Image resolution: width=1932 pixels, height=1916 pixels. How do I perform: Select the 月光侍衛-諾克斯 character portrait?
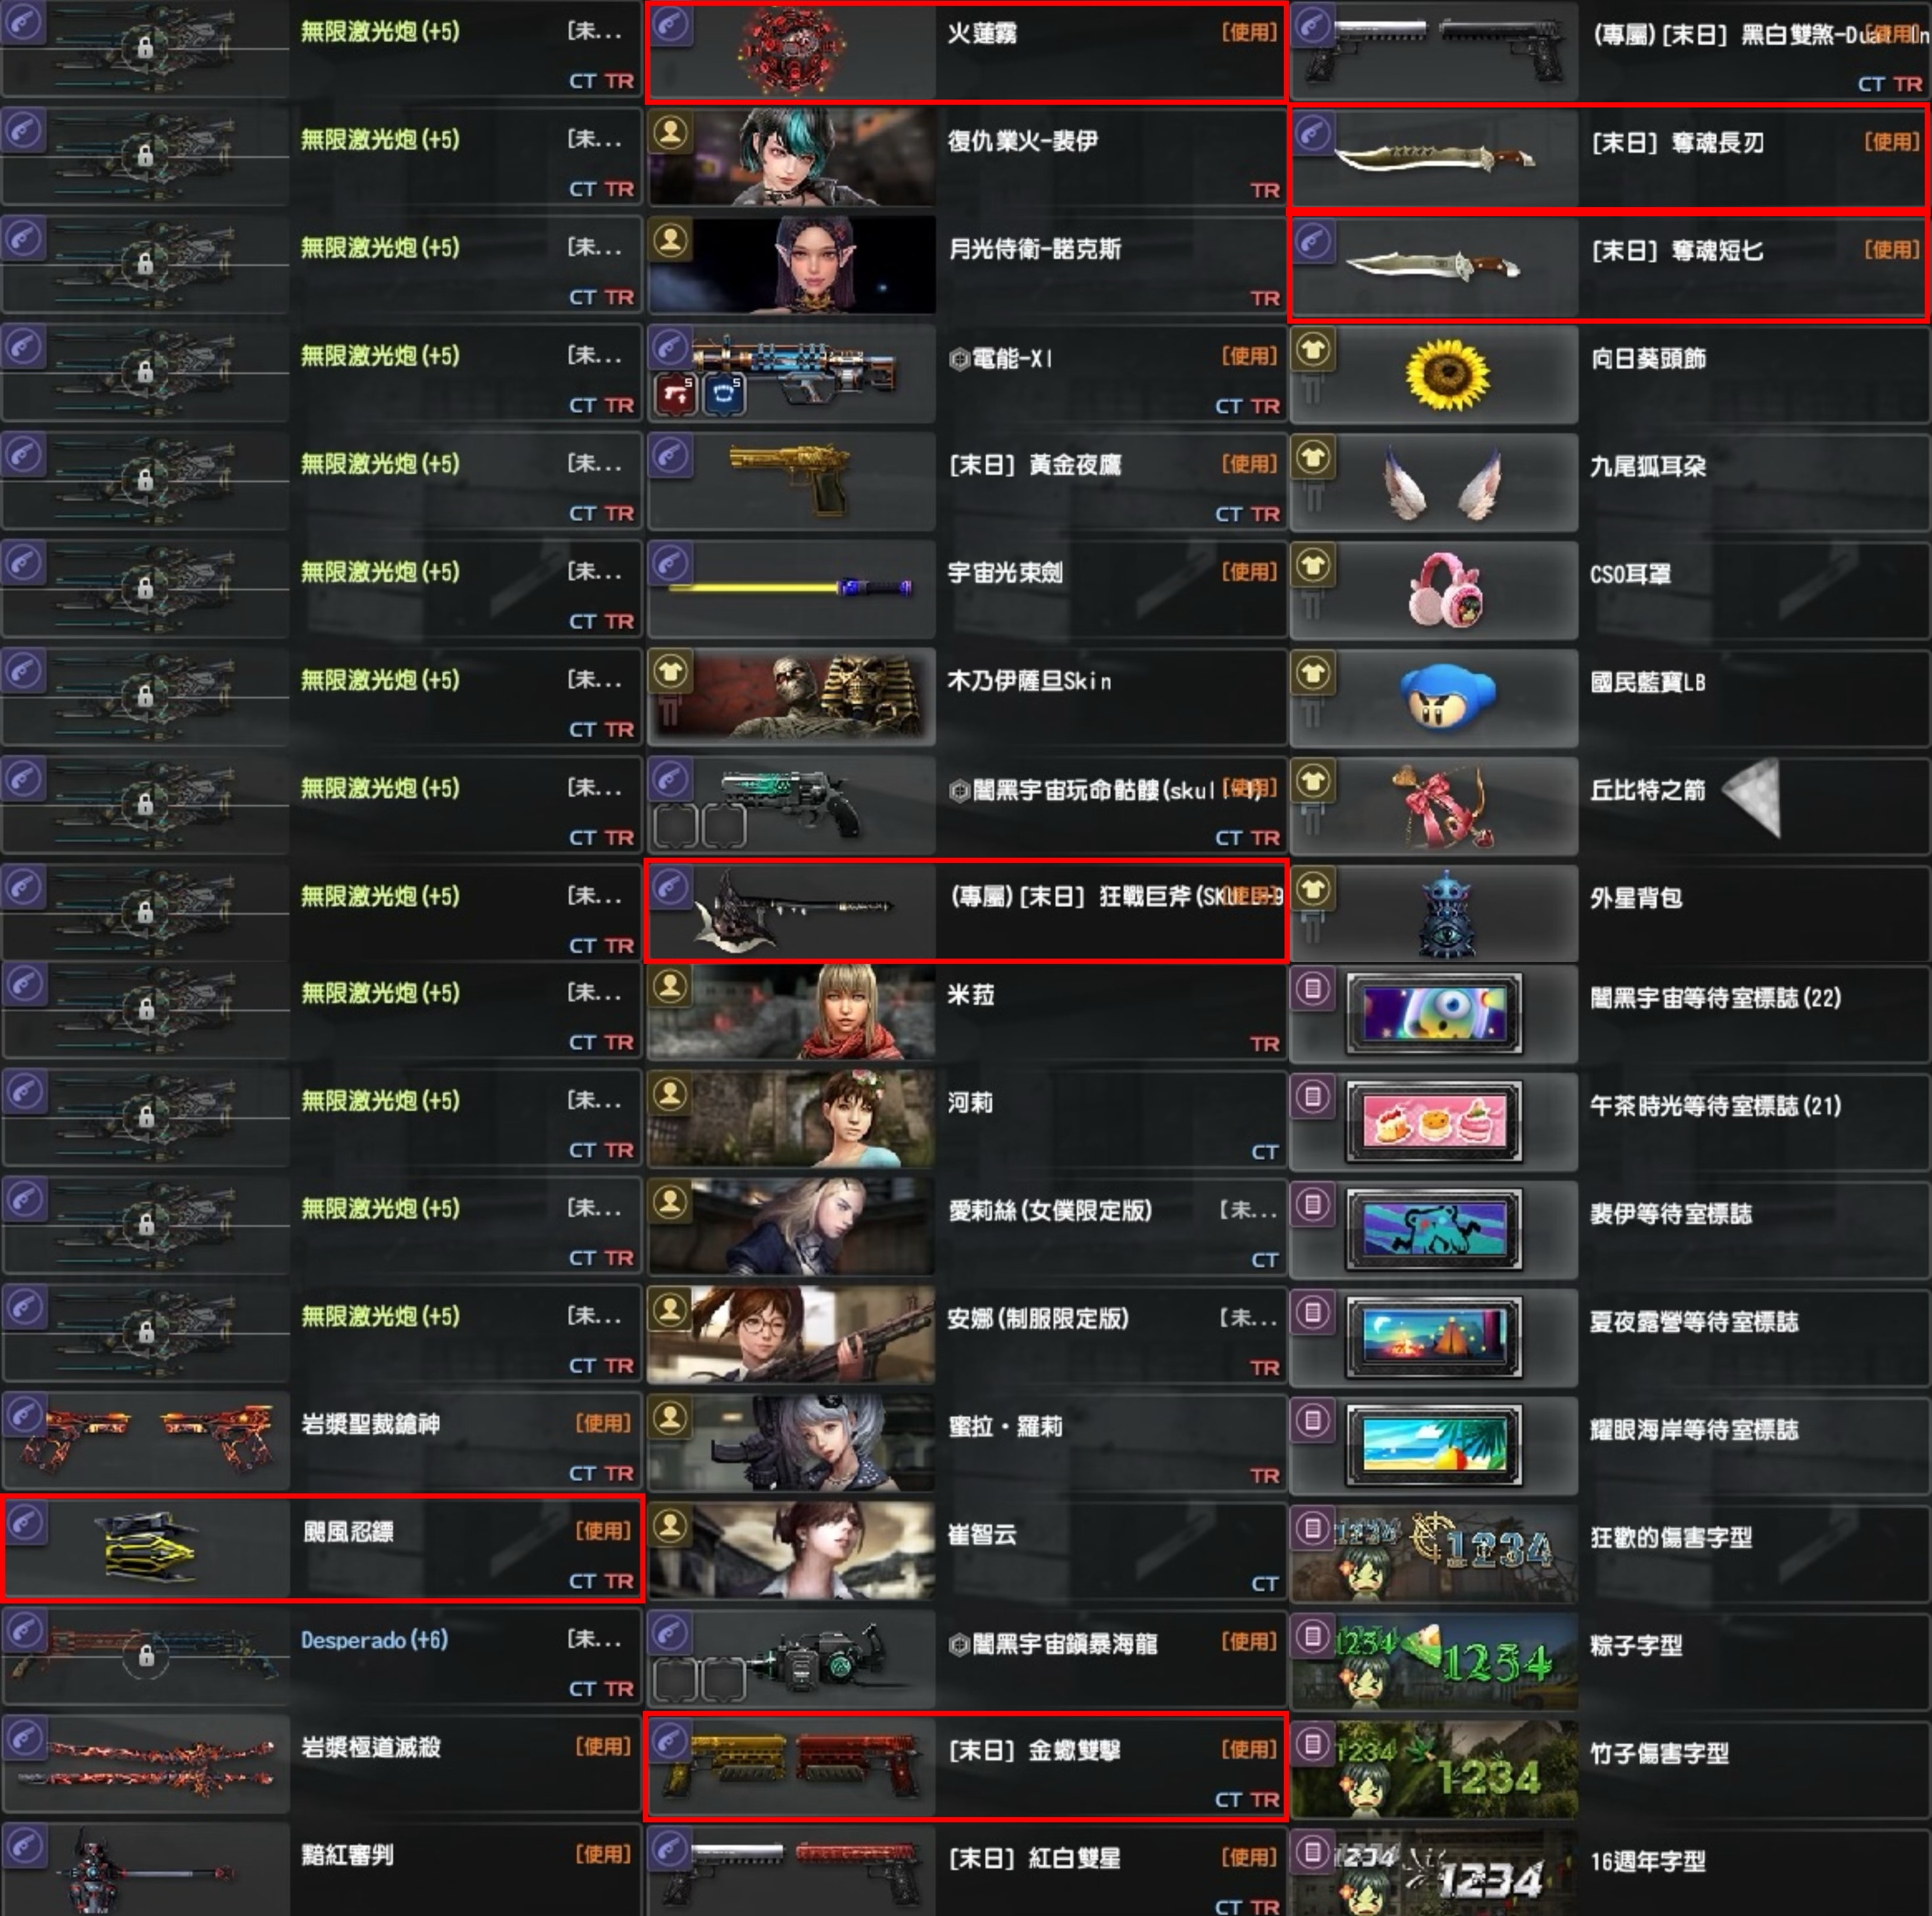click(x=792, y=265)
